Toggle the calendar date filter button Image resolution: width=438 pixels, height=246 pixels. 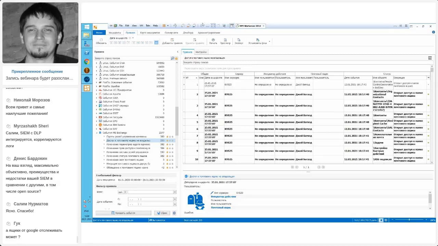tap(156, 43)
